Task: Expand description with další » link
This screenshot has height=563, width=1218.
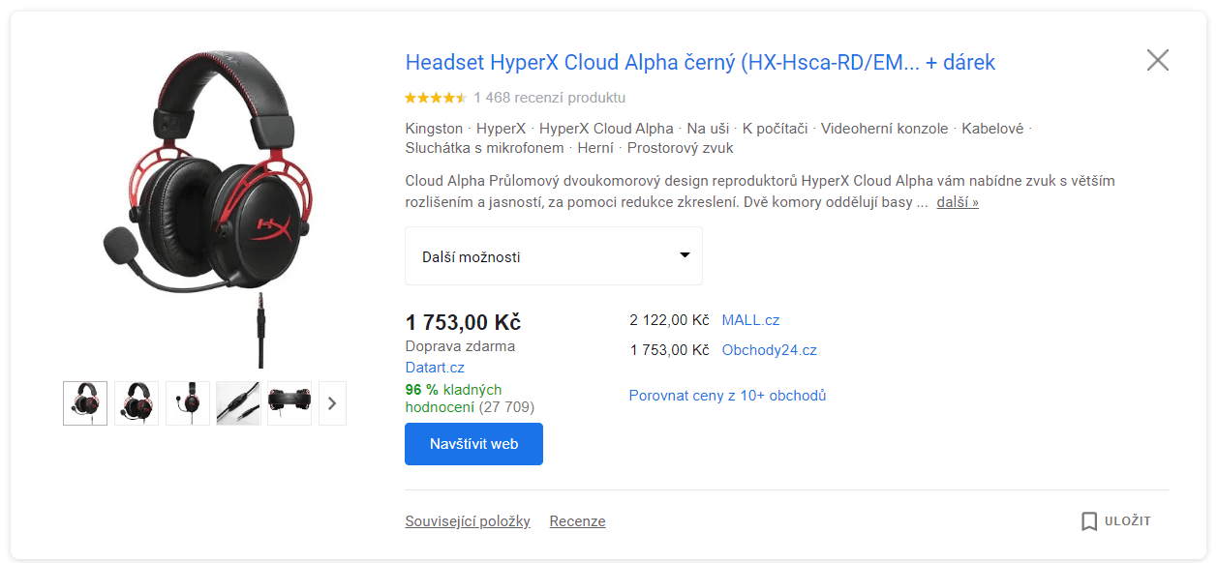Action: pos(958,202)
